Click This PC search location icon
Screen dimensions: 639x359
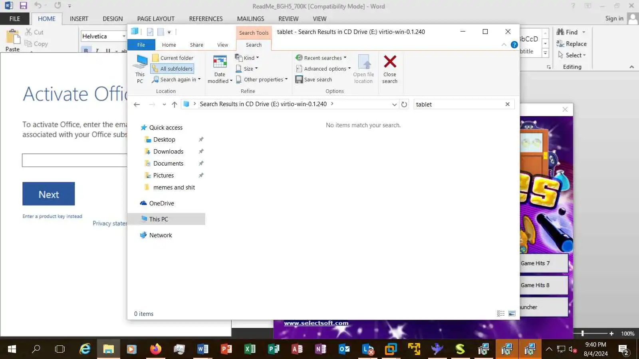140,69
